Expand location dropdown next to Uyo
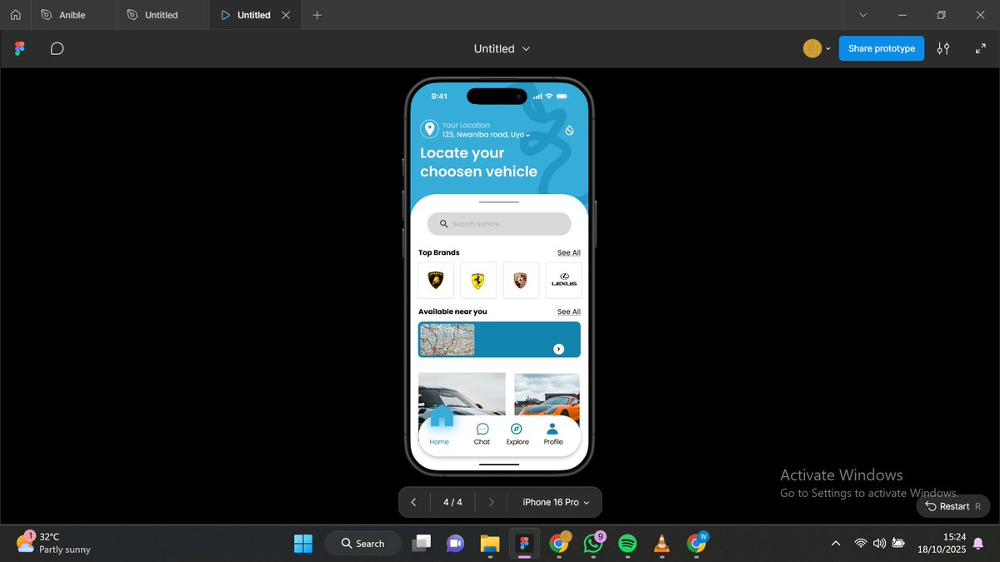The width and height of the screenshot is (1000, 562). point(527,135)
